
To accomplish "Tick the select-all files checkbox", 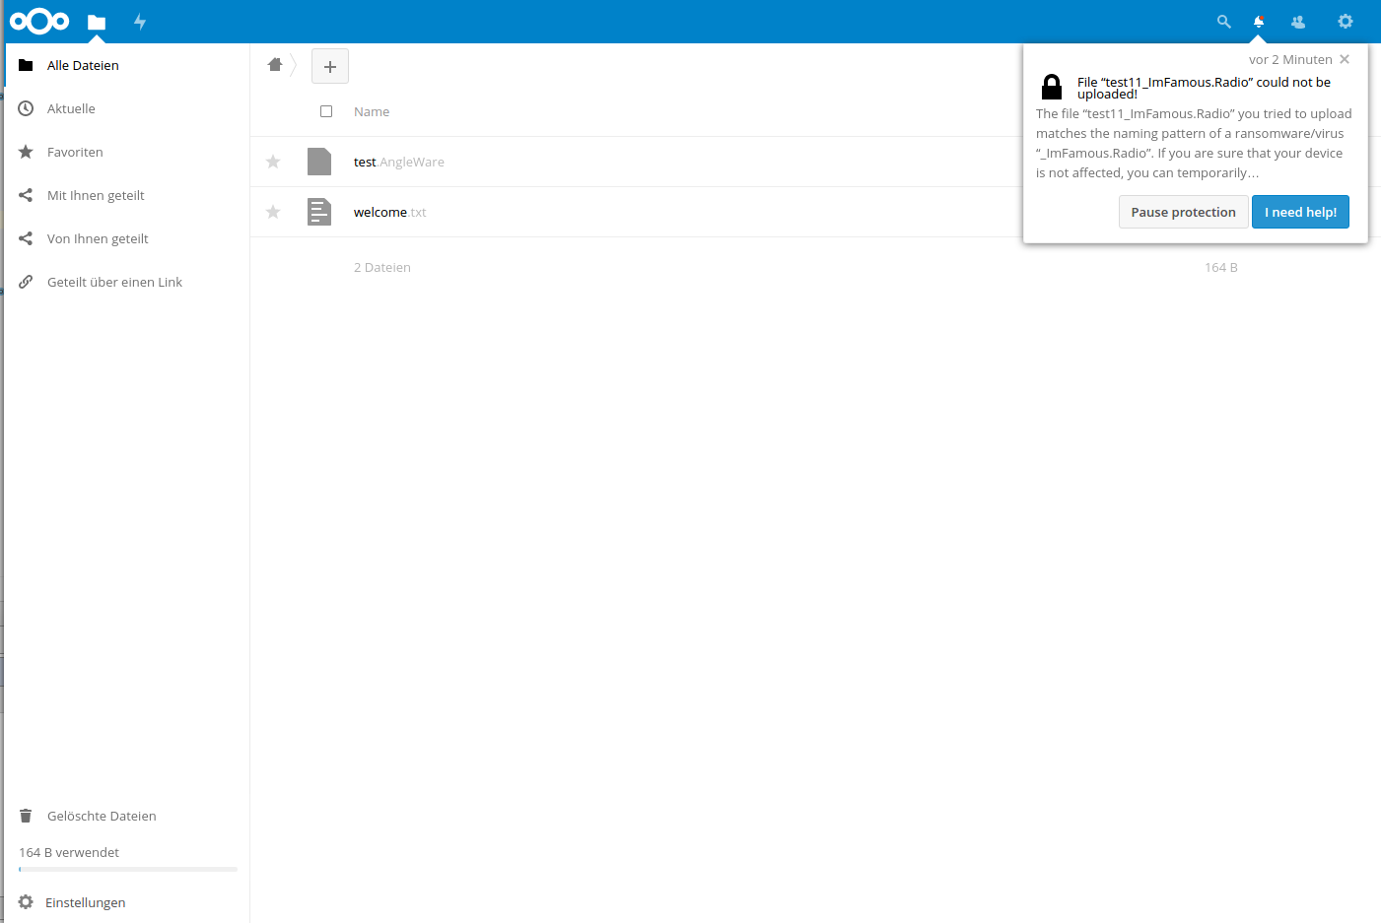I will pos(326,111).
